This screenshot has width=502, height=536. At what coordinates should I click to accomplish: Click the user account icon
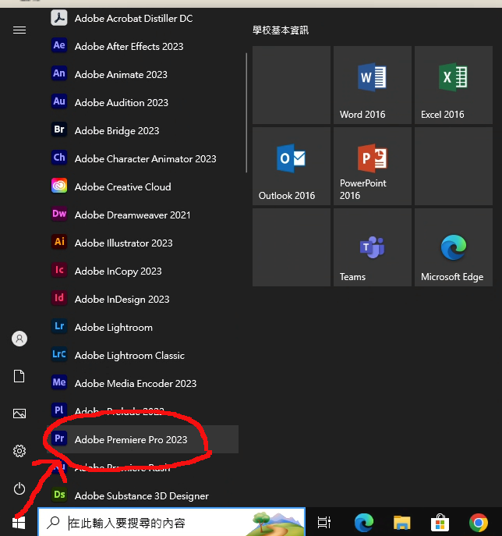coord(19,339)
